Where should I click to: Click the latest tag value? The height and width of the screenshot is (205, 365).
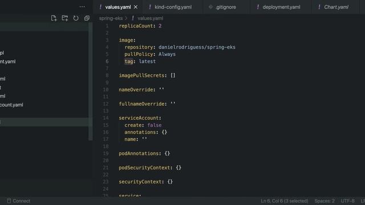[147, 61]
